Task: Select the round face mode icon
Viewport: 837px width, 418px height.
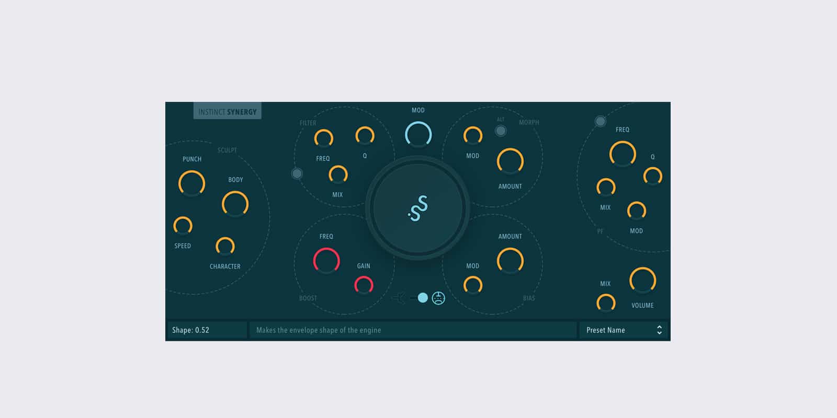Action: point(438,298)
